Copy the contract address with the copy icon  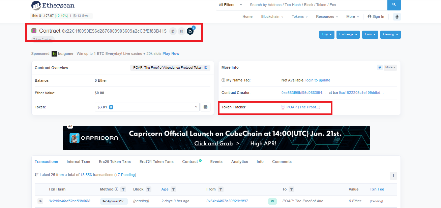click(x=173, y=31)
